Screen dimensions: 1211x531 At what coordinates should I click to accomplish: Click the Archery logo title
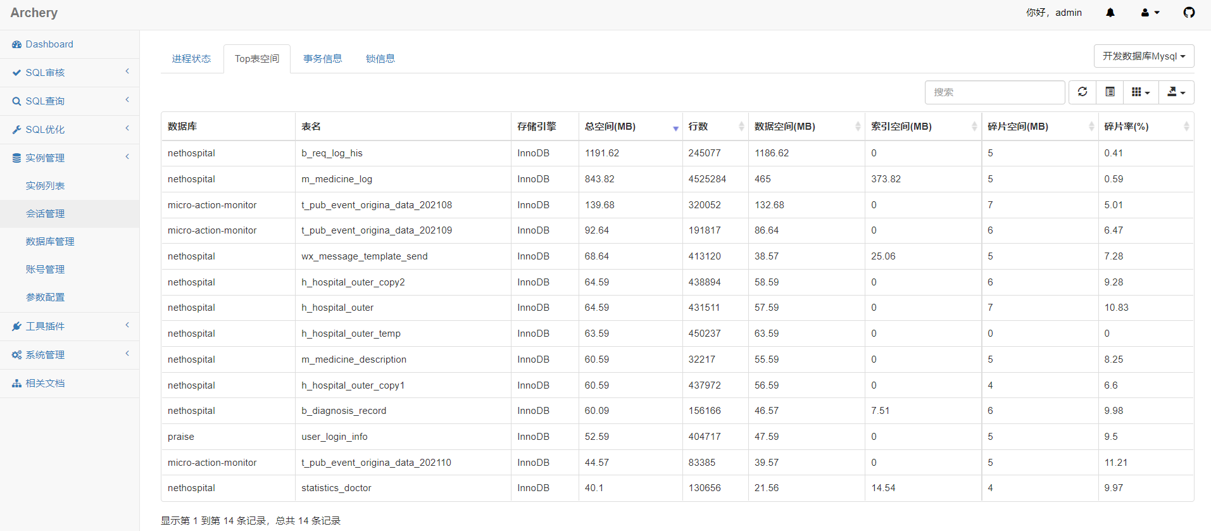pyautogui.click(x=34, y=13)
